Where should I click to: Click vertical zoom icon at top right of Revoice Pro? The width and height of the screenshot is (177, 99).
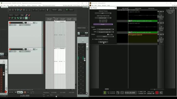point(173,8)
